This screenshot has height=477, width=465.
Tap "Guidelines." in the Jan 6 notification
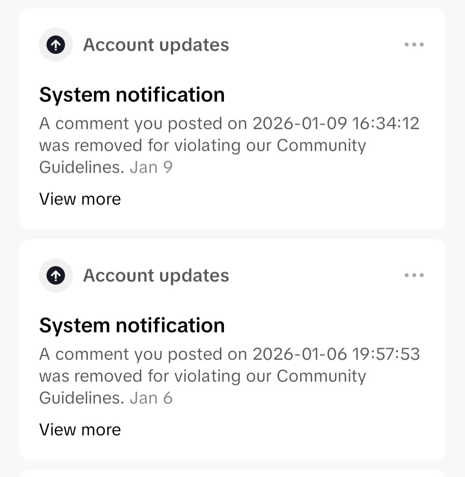click(x=82, y=398)
